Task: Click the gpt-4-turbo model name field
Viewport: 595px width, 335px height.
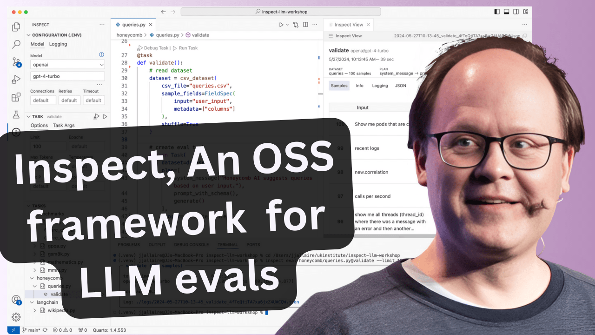Action: point(68,76)
